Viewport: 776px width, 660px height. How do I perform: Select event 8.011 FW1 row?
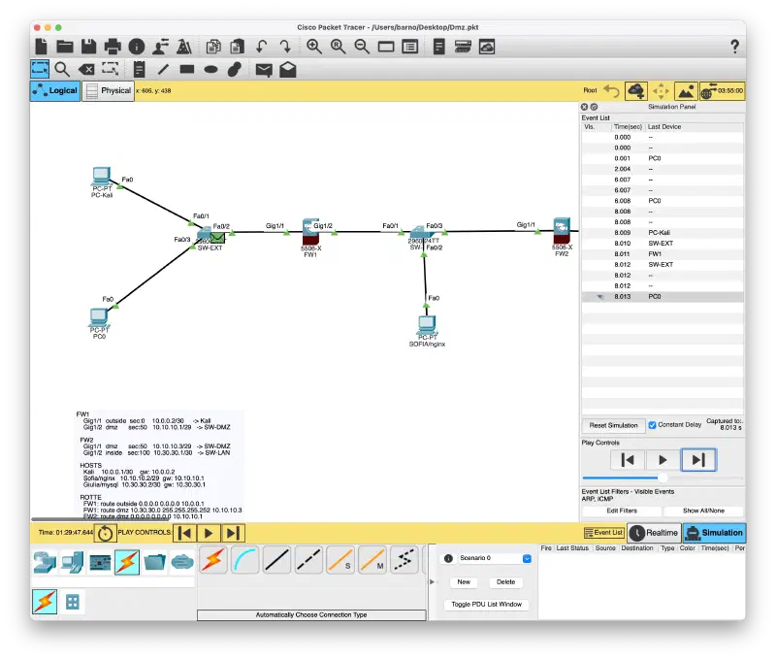[x=663, y=254]
